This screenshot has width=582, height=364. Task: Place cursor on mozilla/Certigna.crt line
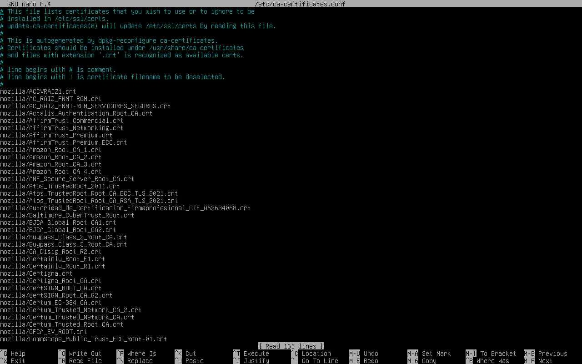(x=36, y=273)
